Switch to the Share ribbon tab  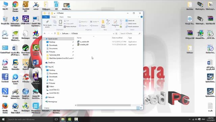tap(61, 17)
